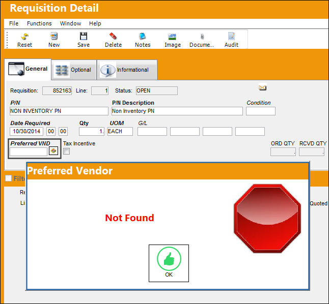329x304 pixels.
Task: Click the Date Required date field
Action: tap(26, 131)
